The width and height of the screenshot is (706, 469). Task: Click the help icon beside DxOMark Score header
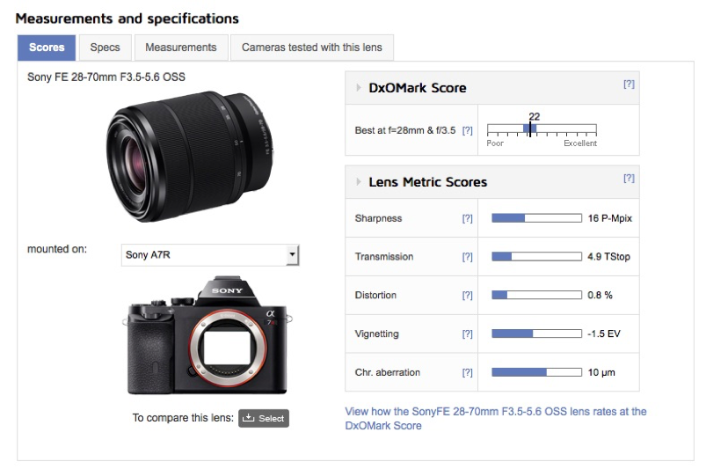point(629,84)
